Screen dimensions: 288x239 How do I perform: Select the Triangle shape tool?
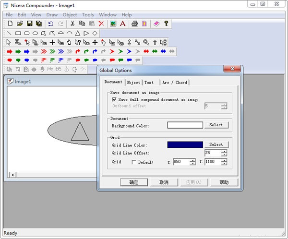78,33
